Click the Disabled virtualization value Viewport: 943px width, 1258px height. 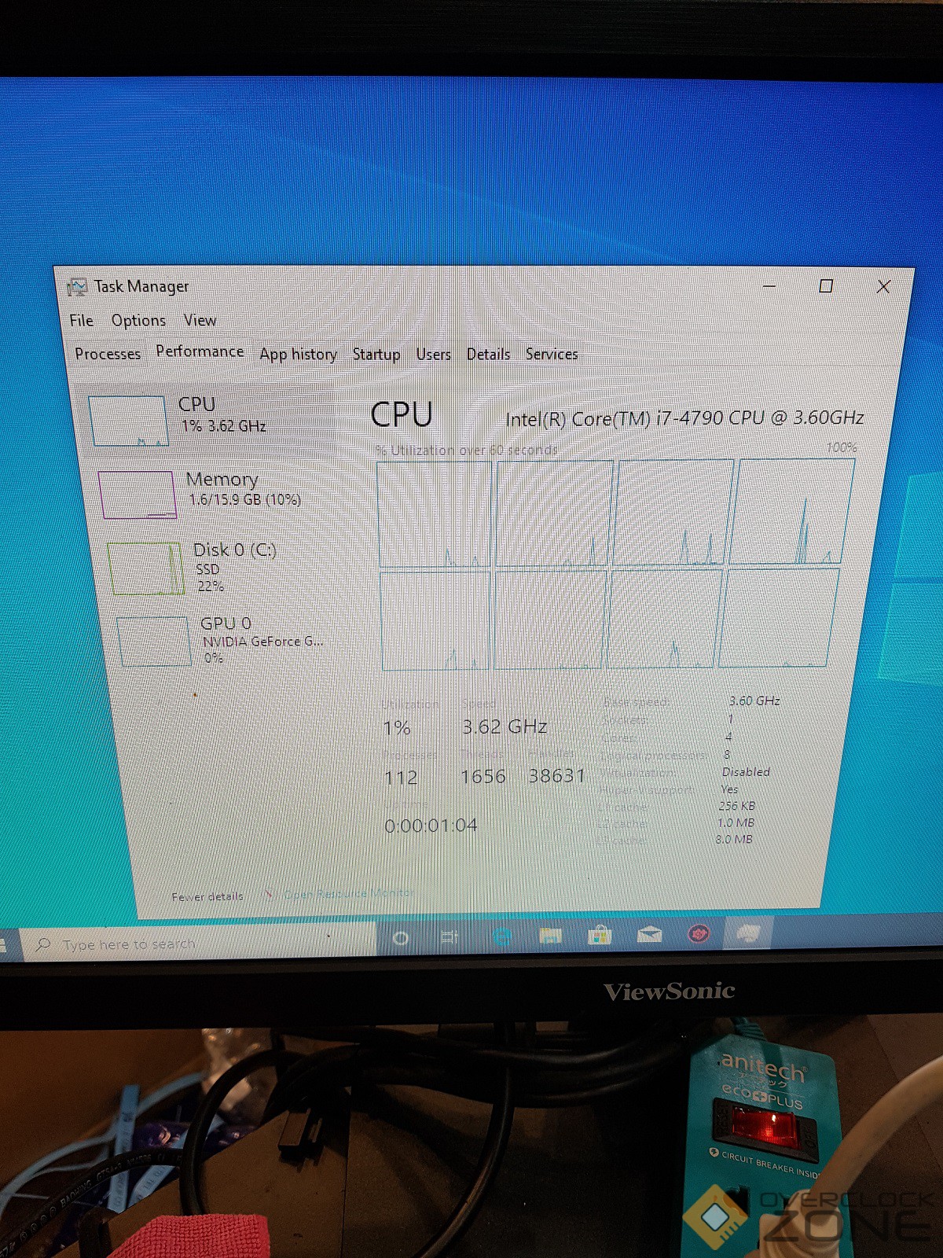tap(745, 772)
